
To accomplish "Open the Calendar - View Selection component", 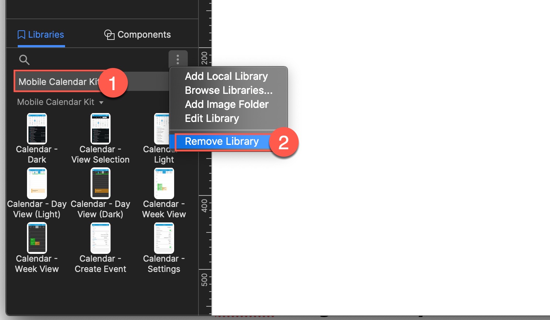I will [x=100, y=129].
